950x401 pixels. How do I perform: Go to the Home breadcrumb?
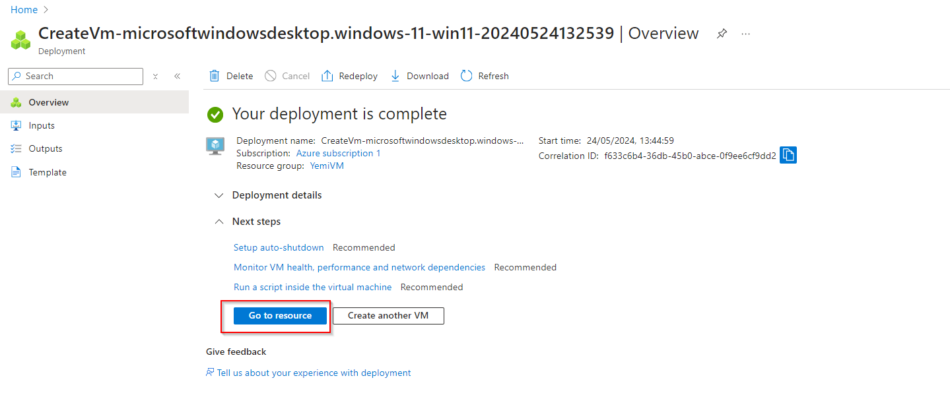click(24, 10)
